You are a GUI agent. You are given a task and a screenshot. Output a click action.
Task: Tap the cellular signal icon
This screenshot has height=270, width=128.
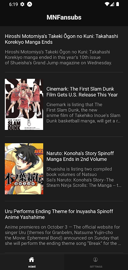click(112, 4)
